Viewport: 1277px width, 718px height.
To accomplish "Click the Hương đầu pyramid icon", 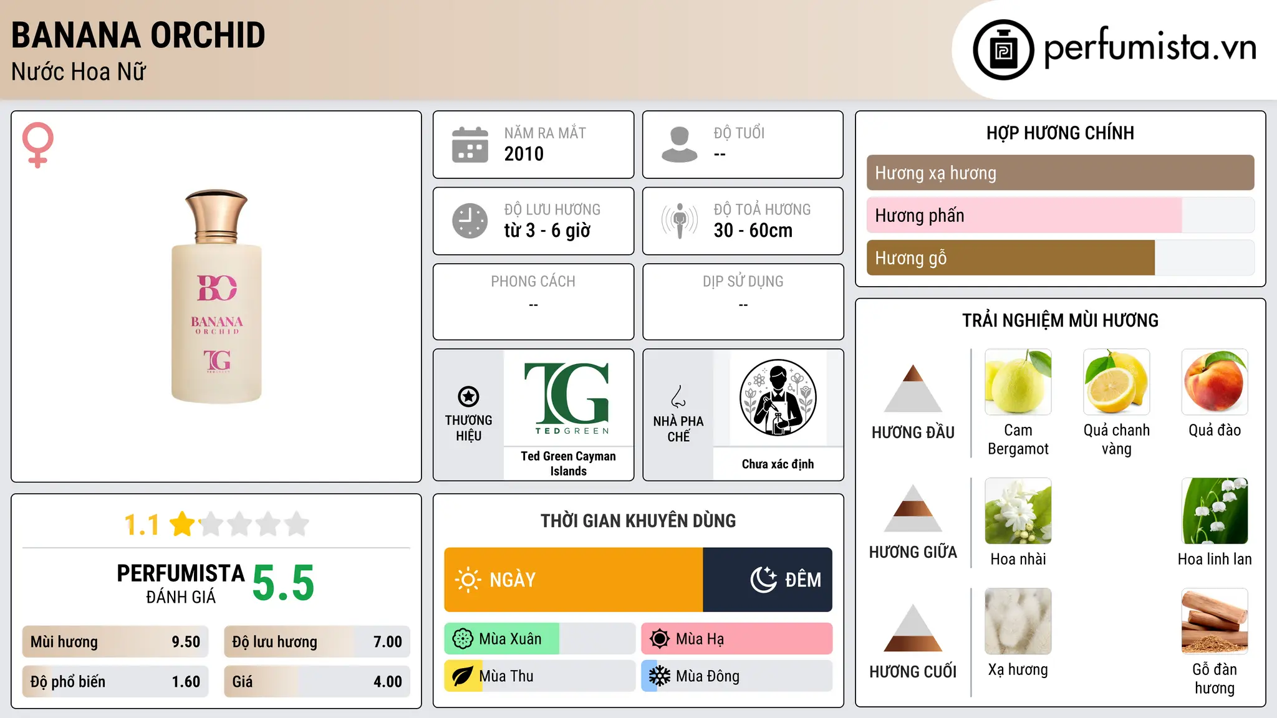I will click(x=913, y=388).
